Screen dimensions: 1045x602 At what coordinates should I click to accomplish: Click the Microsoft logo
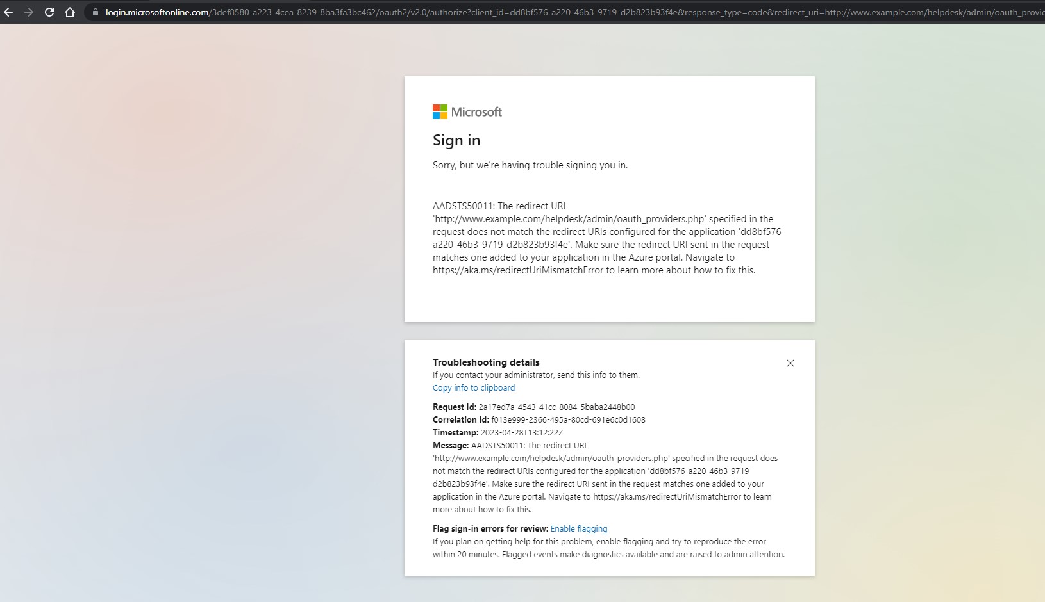point(467,112)
